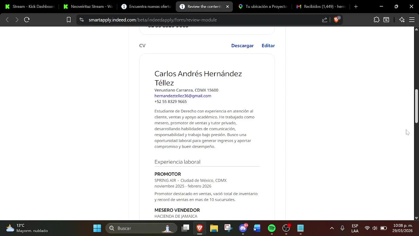
Task: Click the name Carlos Andrés Hernández Téllez
Action: [198, 78]
